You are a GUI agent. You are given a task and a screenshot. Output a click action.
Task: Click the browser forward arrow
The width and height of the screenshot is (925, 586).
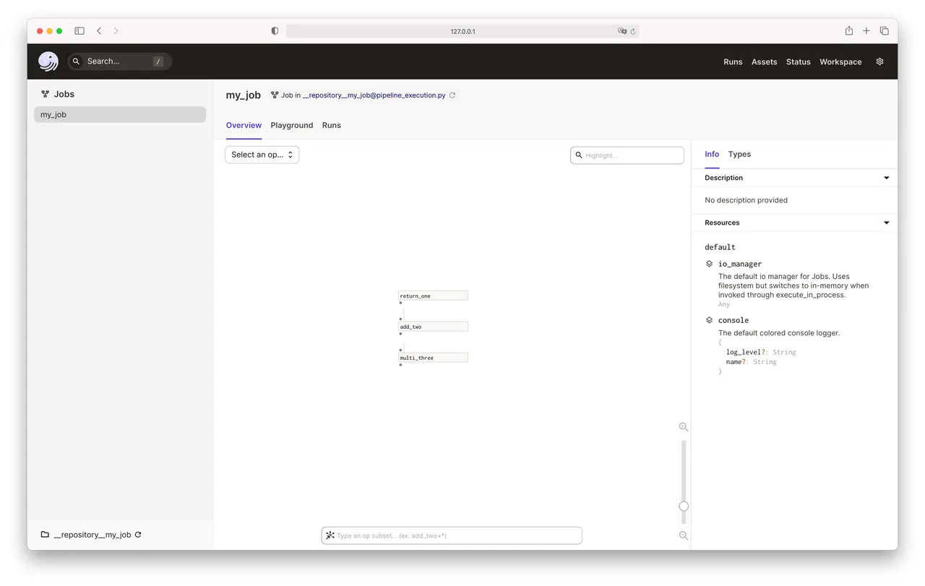pyautogui.click(x=116, y=31)
